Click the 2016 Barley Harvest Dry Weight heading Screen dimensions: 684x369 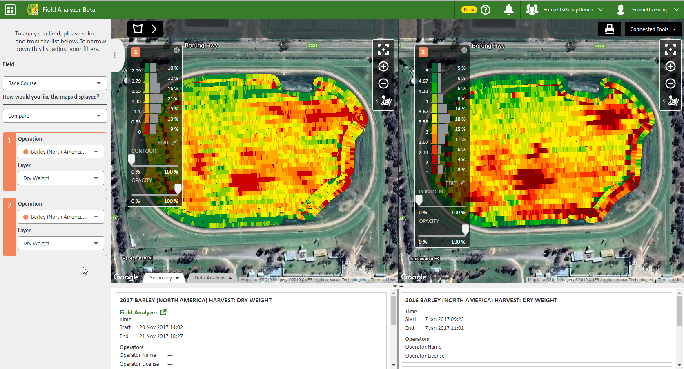(x=481, y=300)
